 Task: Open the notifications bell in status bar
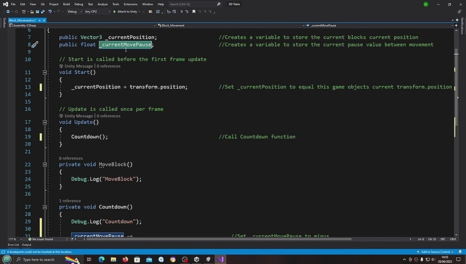(x=460, y=252)
